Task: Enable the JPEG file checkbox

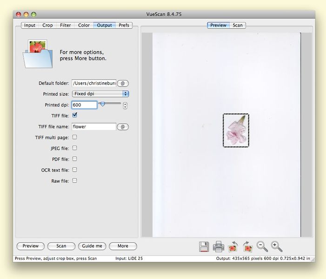Action: pos(75,148)
